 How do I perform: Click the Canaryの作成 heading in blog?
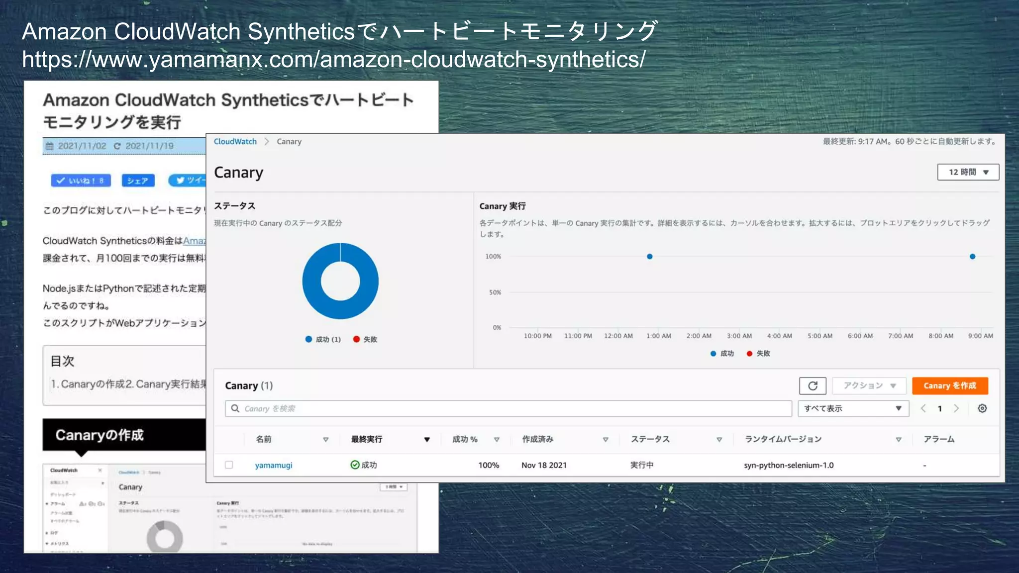tap(100, 435)
